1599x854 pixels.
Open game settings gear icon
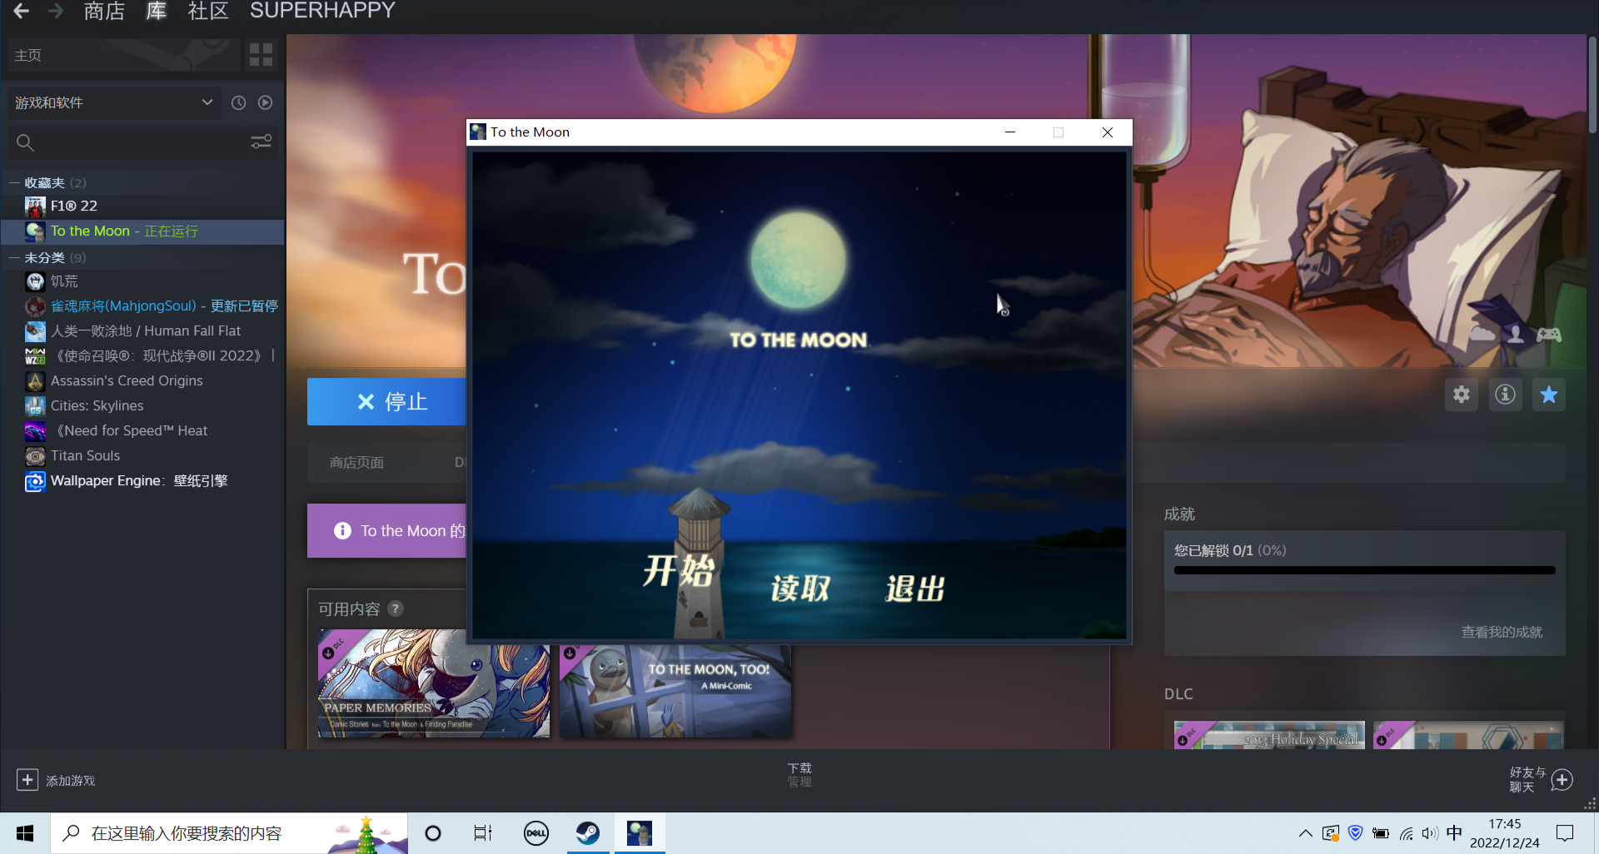point(1462,395)
